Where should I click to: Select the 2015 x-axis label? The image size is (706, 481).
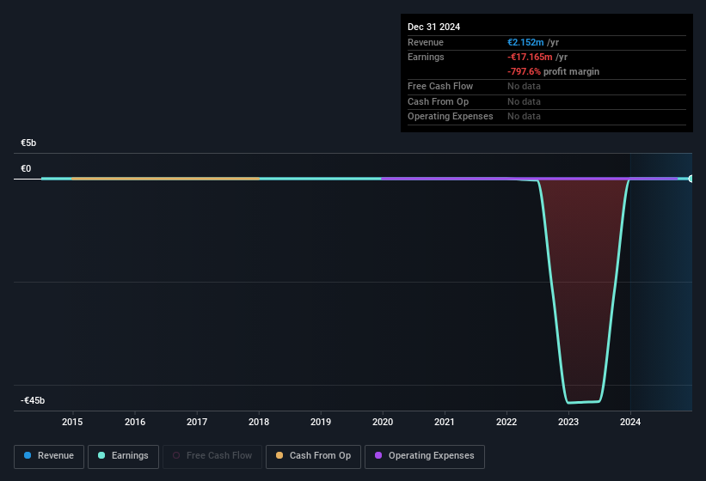tap(72, 422)
